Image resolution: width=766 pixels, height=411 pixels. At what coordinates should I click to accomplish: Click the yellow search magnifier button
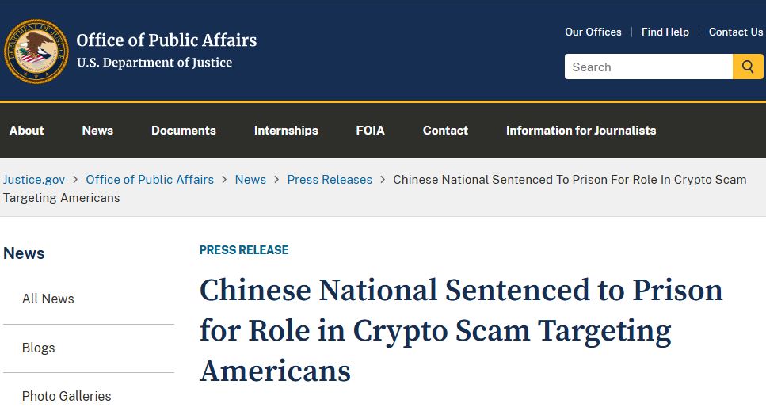[x=748, y=67]
